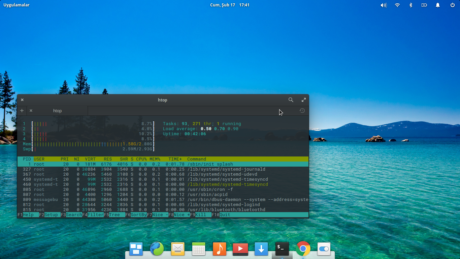Select systemd-timesyncd row with PID 460
Image resolution: width=460 pixels, height=259 pixels.
point(163,184)
